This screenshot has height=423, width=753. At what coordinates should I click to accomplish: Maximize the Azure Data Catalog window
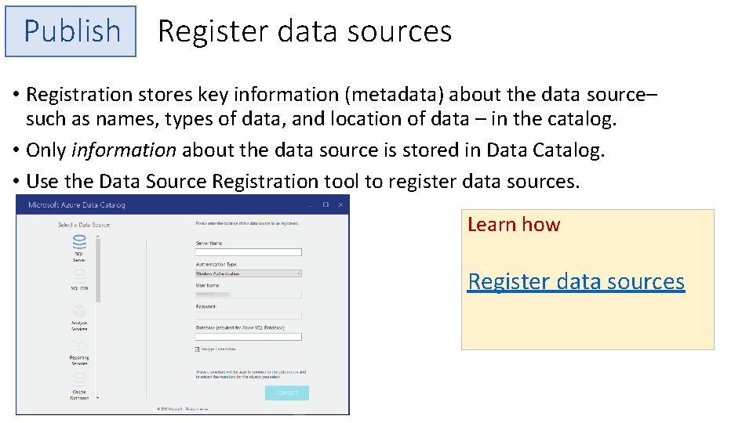point(326,204)
